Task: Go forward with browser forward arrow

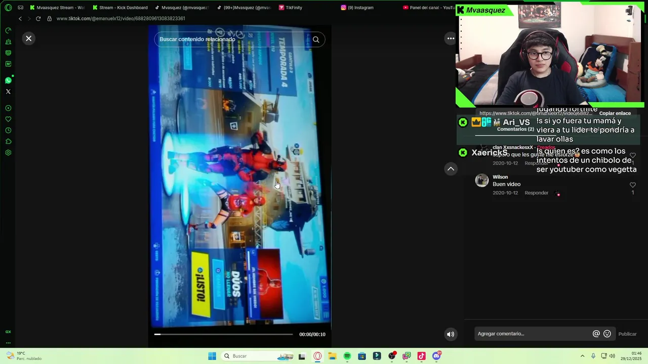Action: point(29,19)
